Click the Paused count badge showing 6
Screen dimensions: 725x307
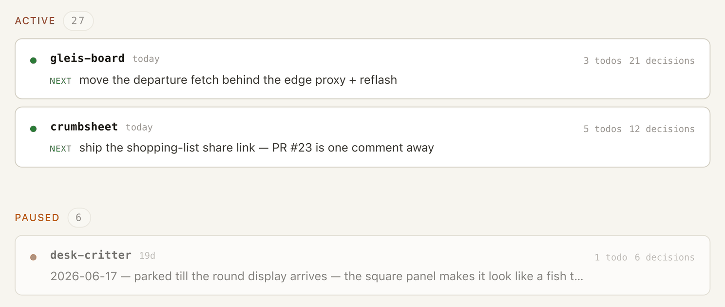click(x=79, y=217)
